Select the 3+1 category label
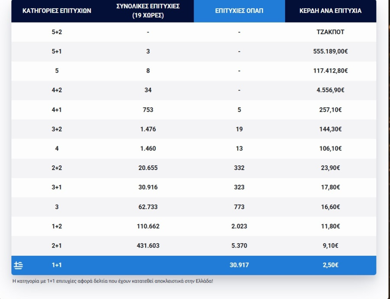390x299 pixels. [57, 187]
